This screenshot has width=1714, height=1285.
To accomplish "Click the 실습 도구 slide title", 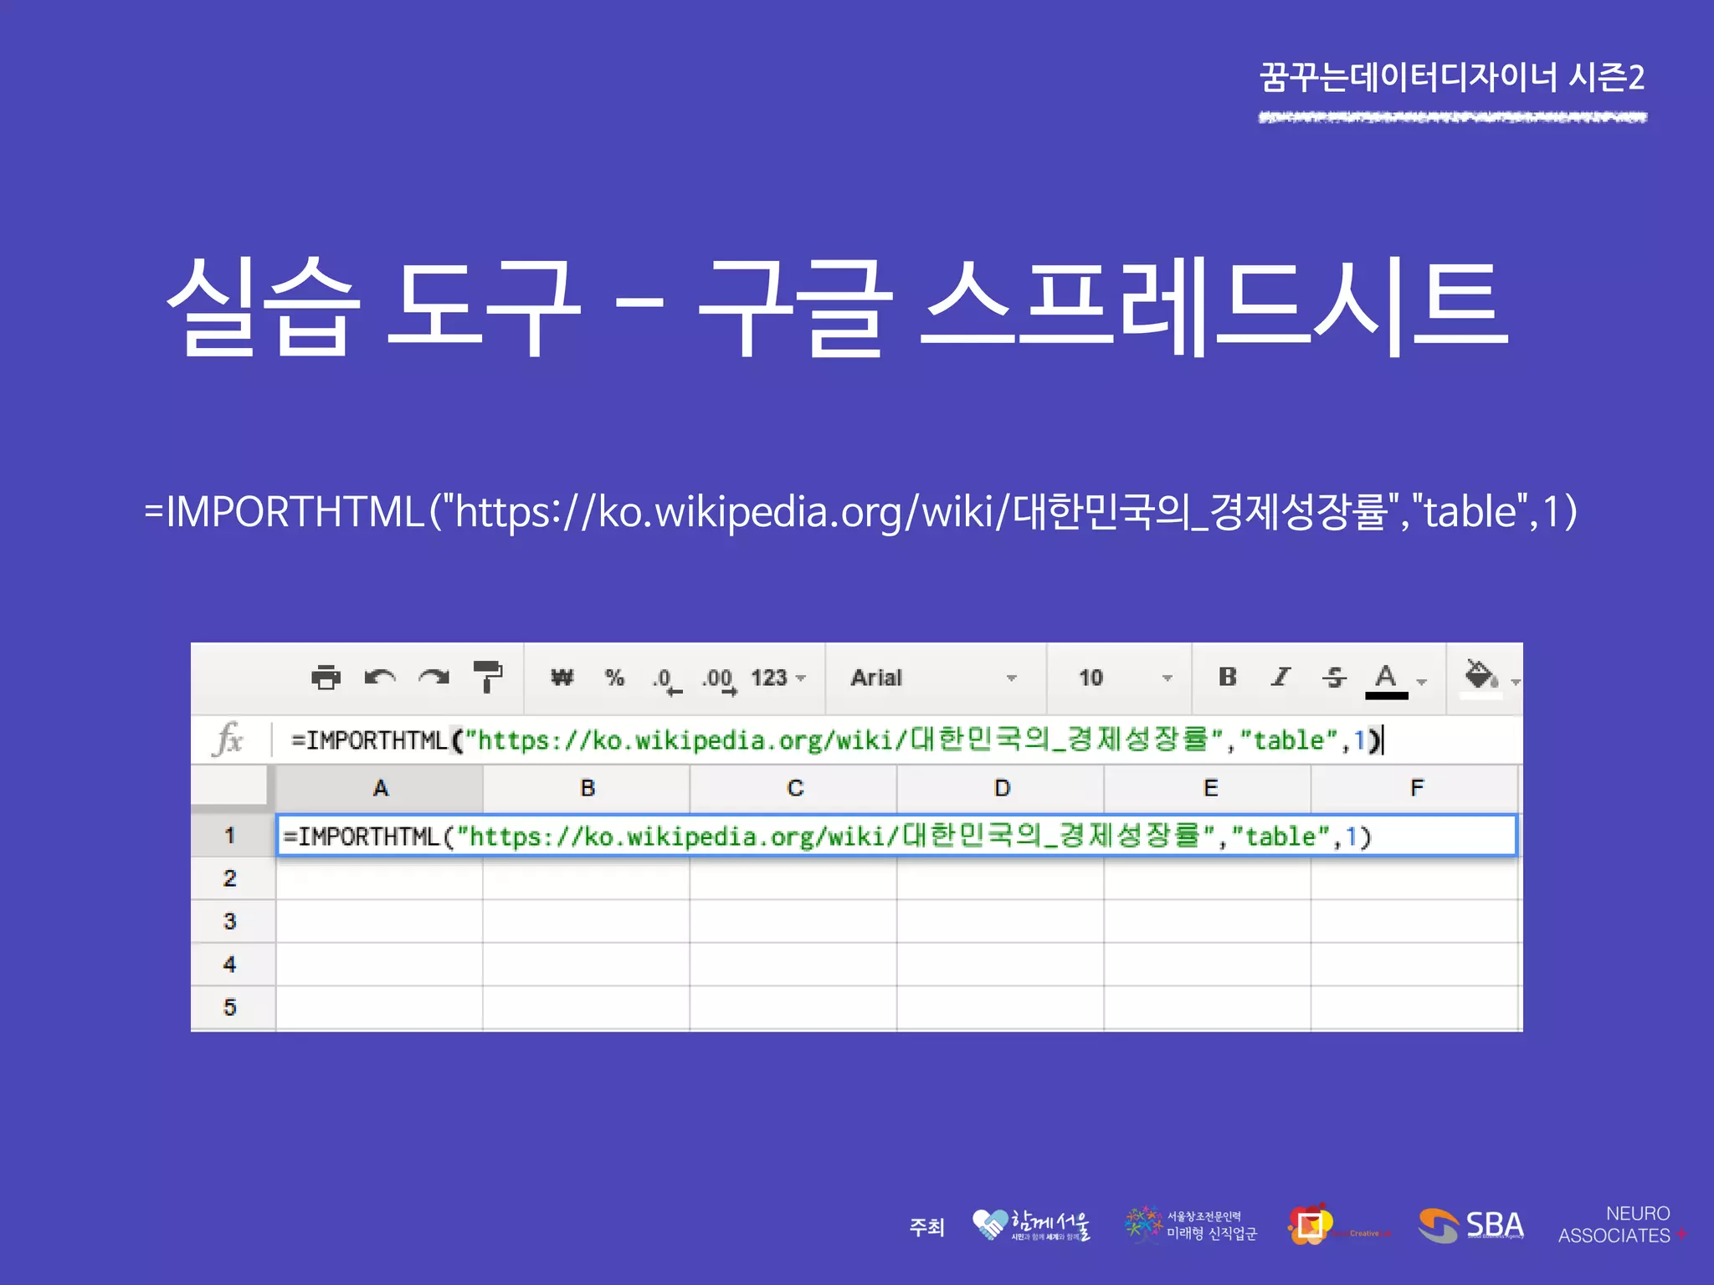I will pyautogui.click(x=837, y=306).
